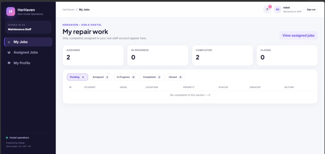Click the robot username text
Viewport: 325px width, 154px height.
coord(286,8)
